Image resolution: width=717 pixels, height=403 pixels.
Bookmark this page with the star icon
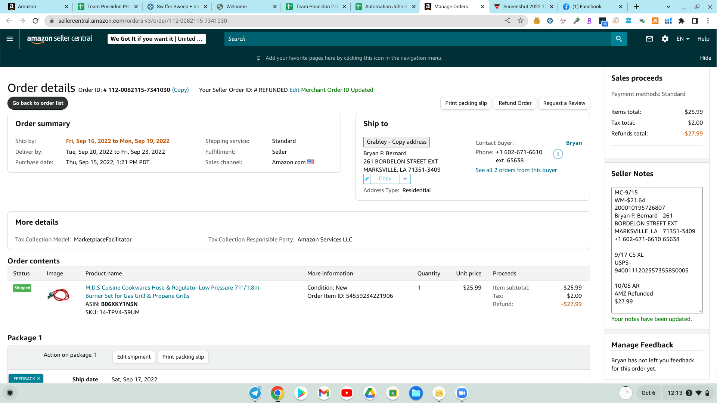point(521,21)
